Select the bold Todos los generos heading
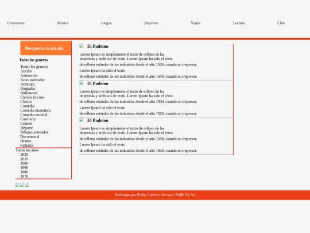 coord(34,60)
